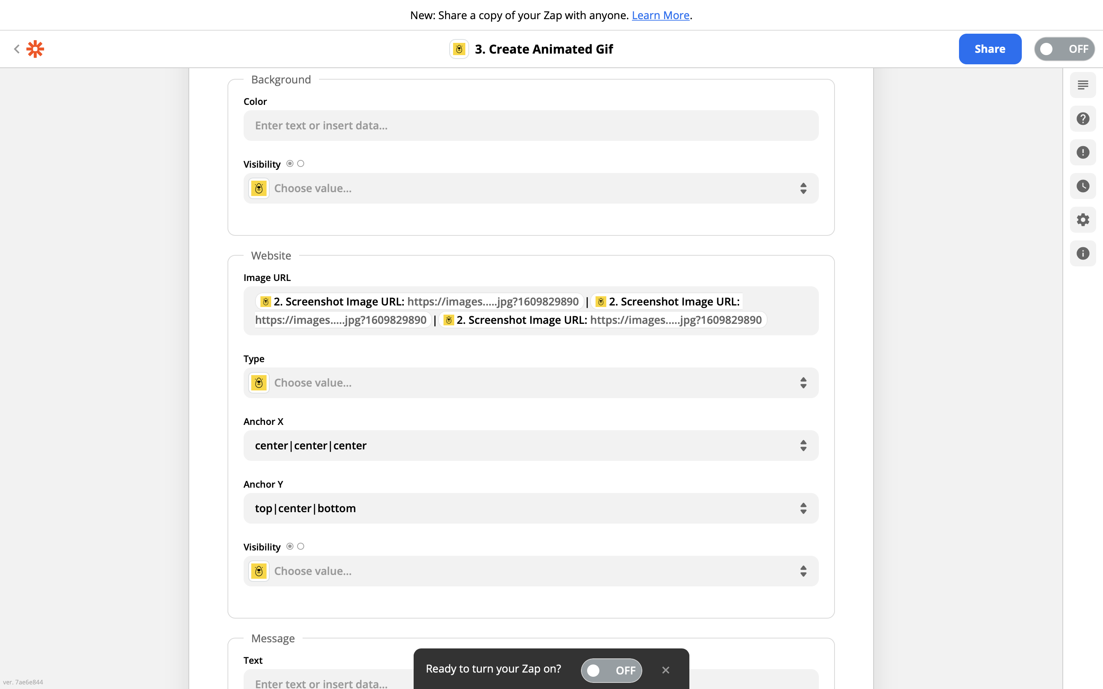Go back using the left chevron arrow
This screenshot has height=689, width=1103.
tap(17, 49)
